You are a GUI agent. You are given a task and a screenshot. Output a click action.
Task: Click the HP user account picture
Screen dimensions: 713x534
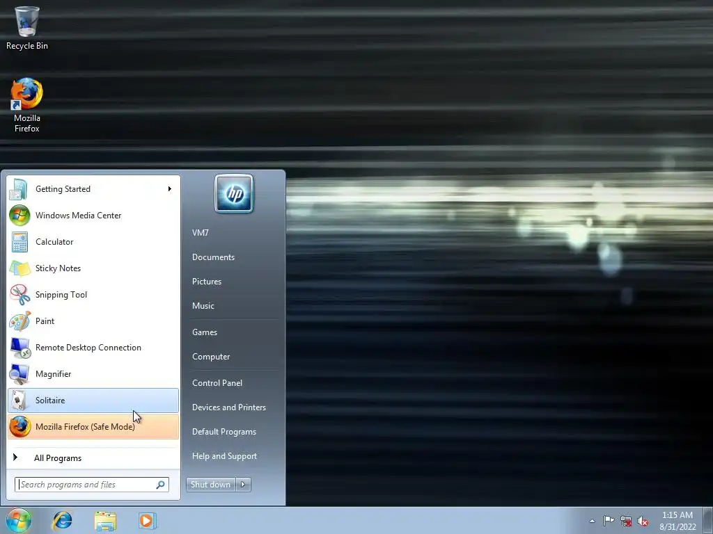coord(234,194)
